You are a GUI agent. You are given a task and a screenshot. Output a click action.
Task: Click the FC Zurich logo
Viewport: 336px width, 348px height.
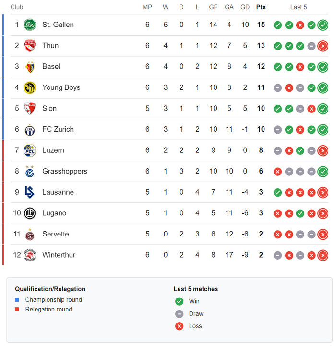(x=30, y=129)
